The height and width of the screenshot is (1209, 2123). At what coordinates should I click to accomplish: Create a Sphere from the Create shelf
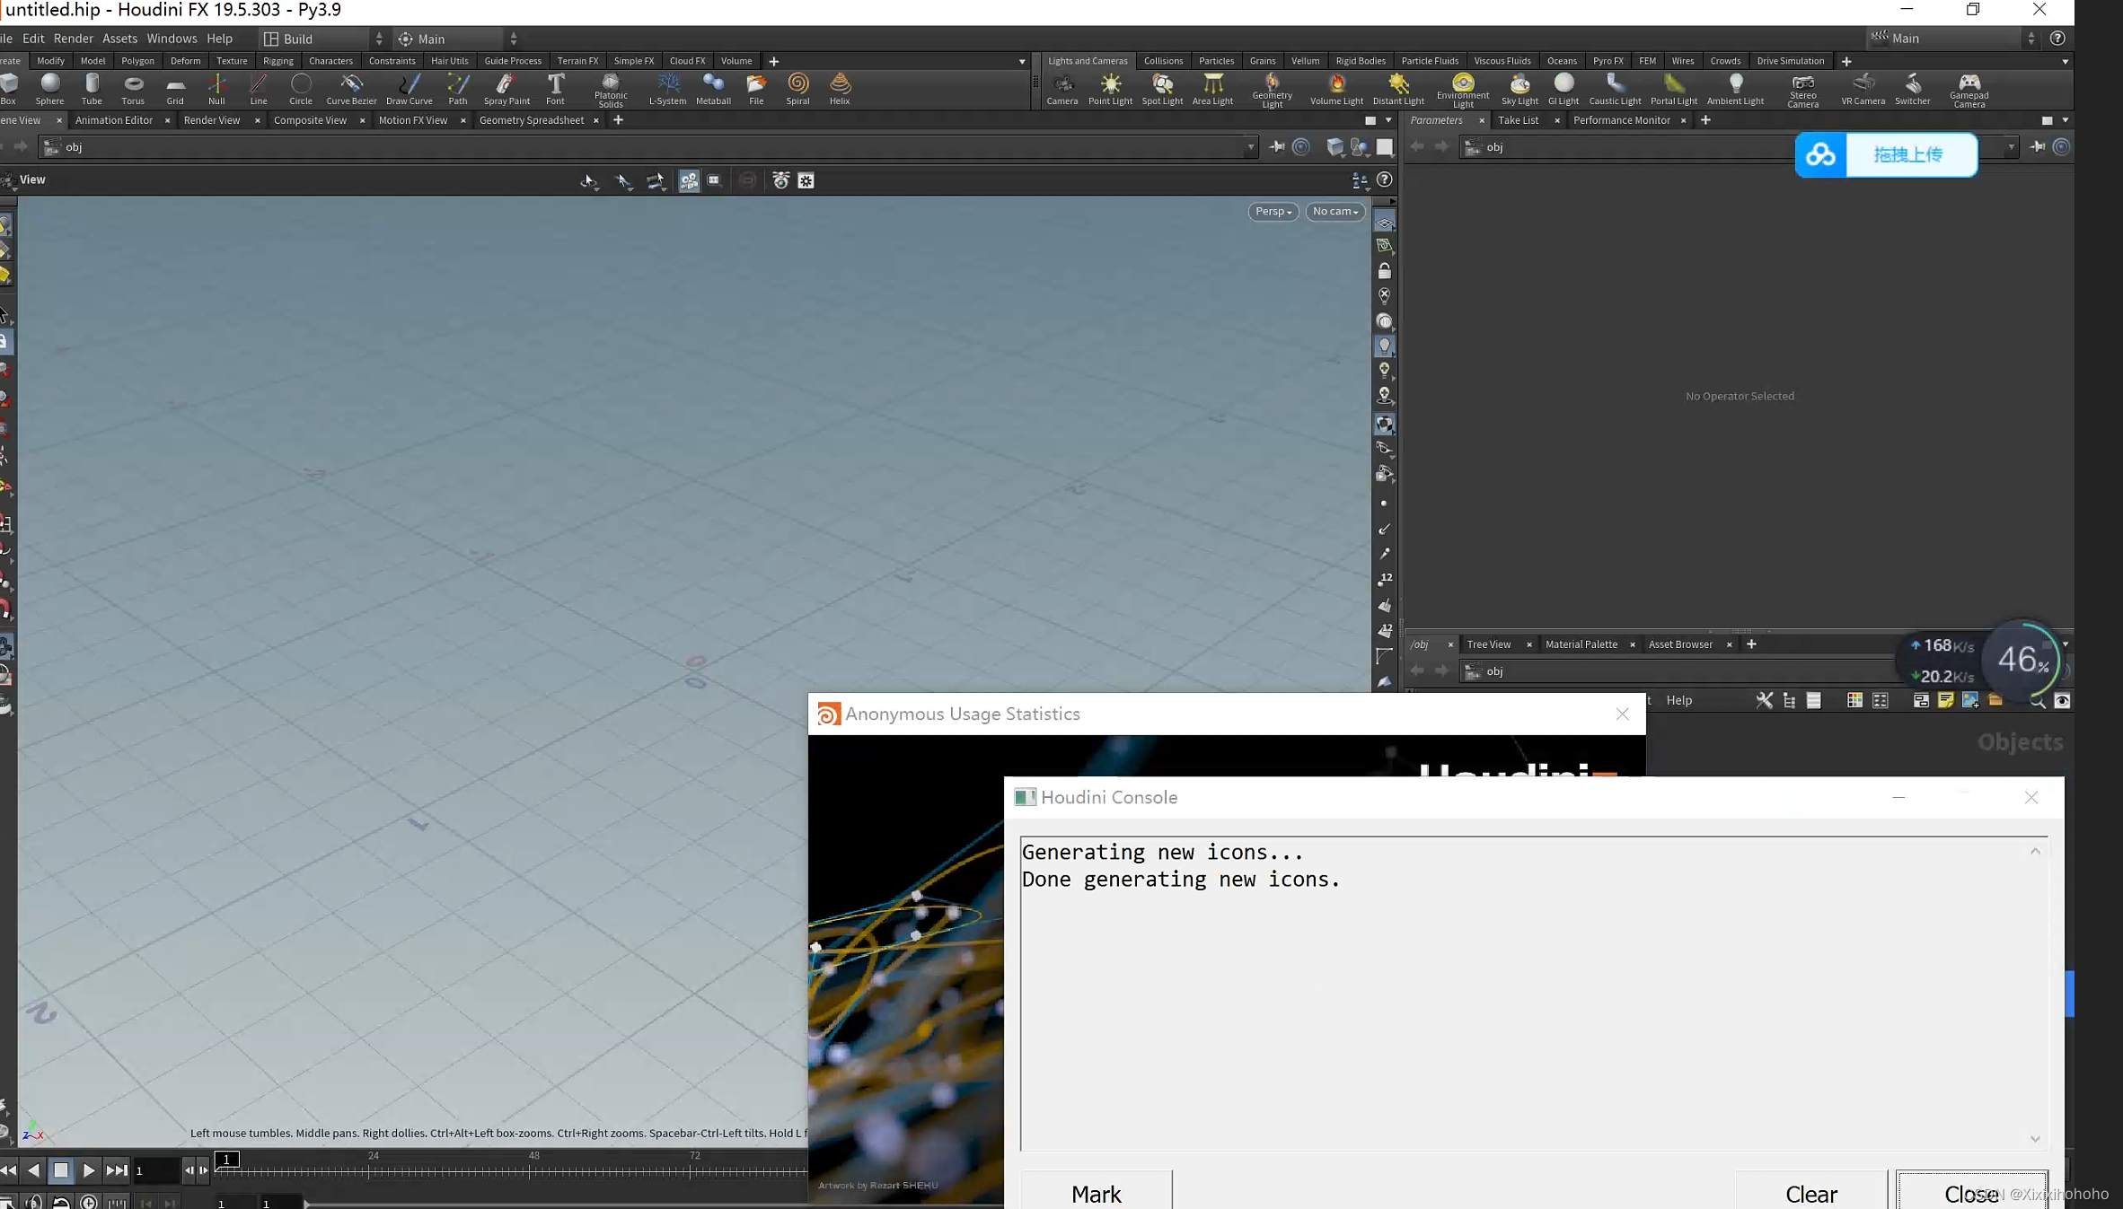point(49,89)
